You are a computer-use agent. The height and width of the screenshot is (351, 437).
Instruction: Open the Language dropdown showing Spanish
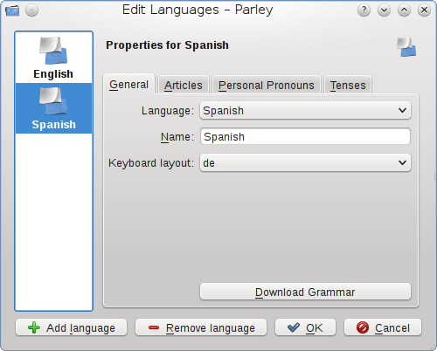click(305, 111)
